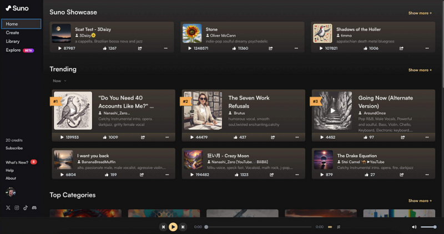This screenshot has height=234, width=444.
Task: Skip to the next track in player
Action: coord(183,227)
